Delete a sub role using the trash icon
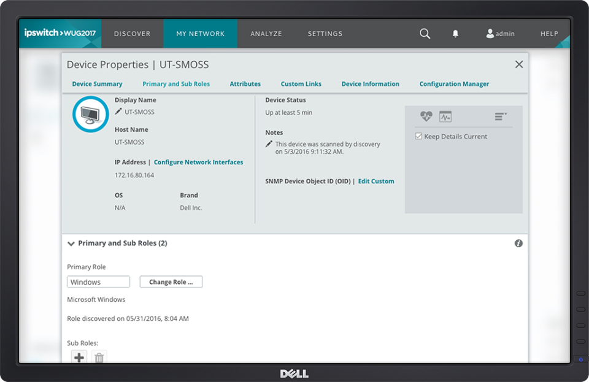Image resolution: width=589 pixels, height=382 pixels. [99, 357]
